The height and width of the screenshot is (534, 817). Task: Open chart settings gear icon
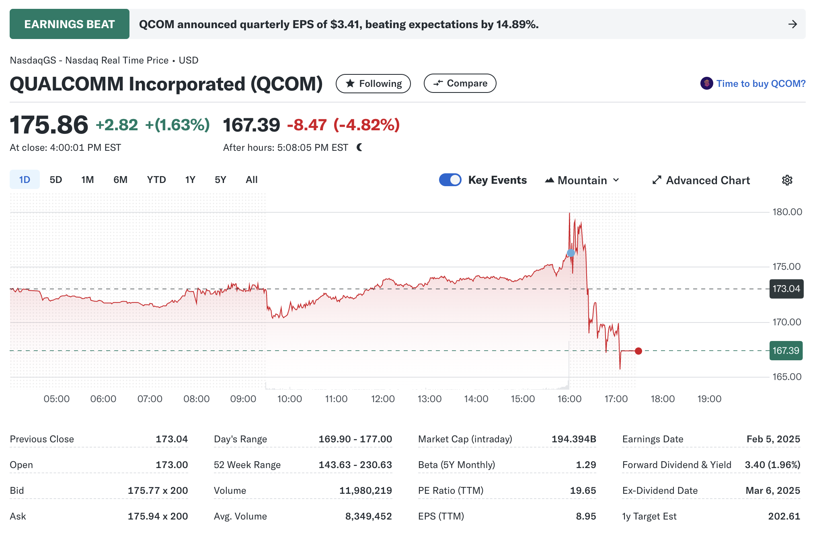pos(787,180)
